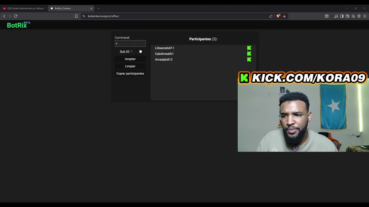Open the Brave VPN shield icon
Image resolution: width=369 pixels, height=207 pixels.
coord(359,16)
